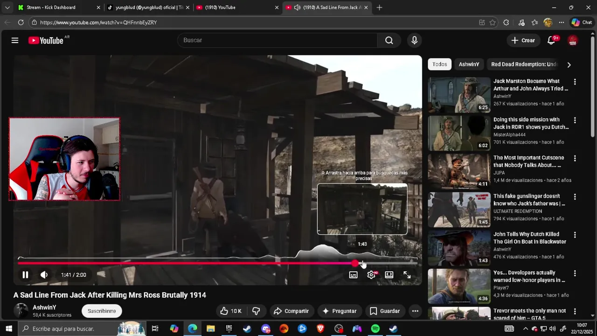Pause the video

[25, 275]
